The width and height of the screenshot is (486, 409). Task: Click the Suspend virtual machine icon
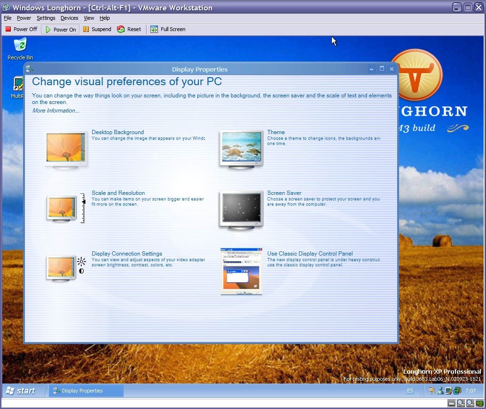tap(86, 29)
